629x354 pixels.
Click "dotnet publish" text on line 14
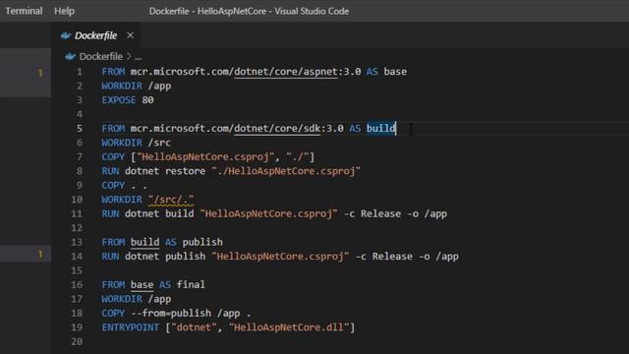tap(165, 256)
